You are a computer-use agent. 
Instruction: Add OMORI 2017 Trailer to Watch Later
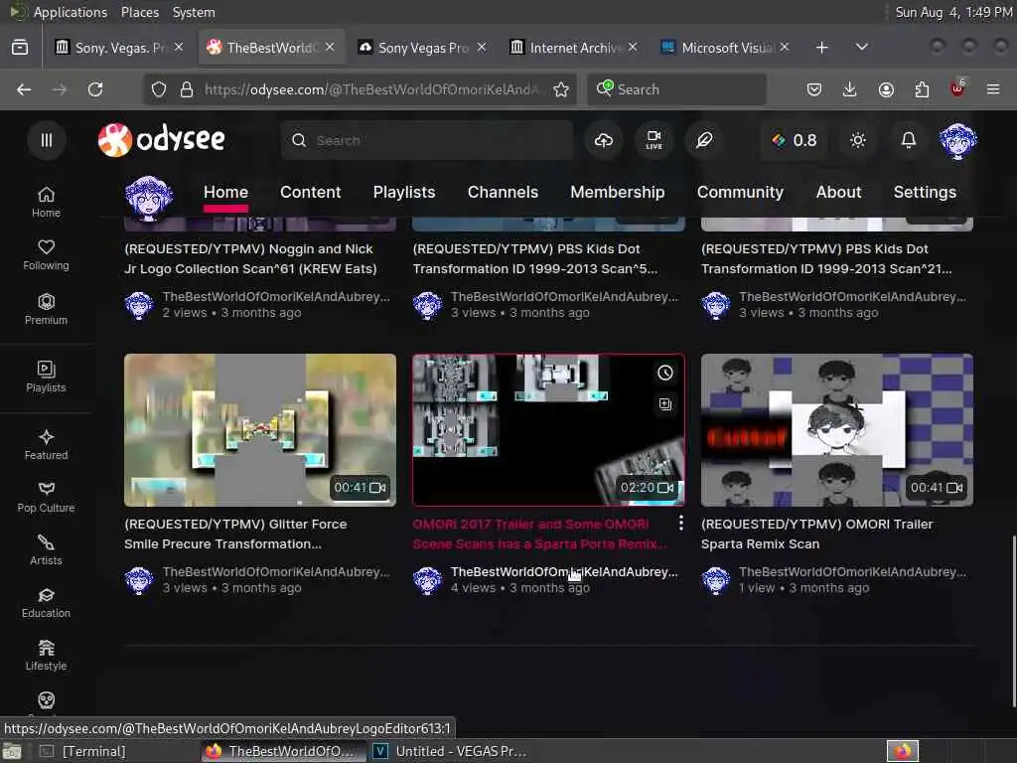click(665, 373)
